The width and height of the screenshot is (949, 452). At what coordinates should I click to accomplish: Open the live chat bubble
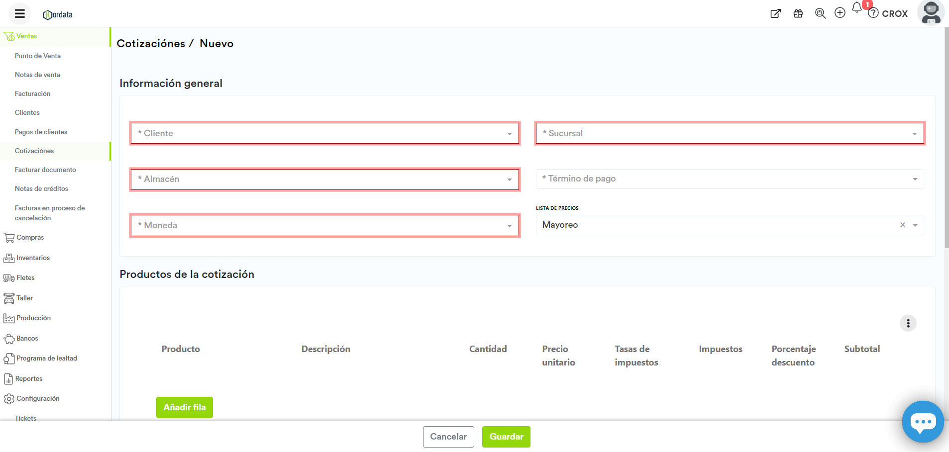tap(923, 422)
